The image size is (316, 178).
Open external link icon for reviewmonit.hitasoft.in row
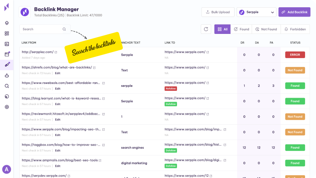click(x=103, y=114)
